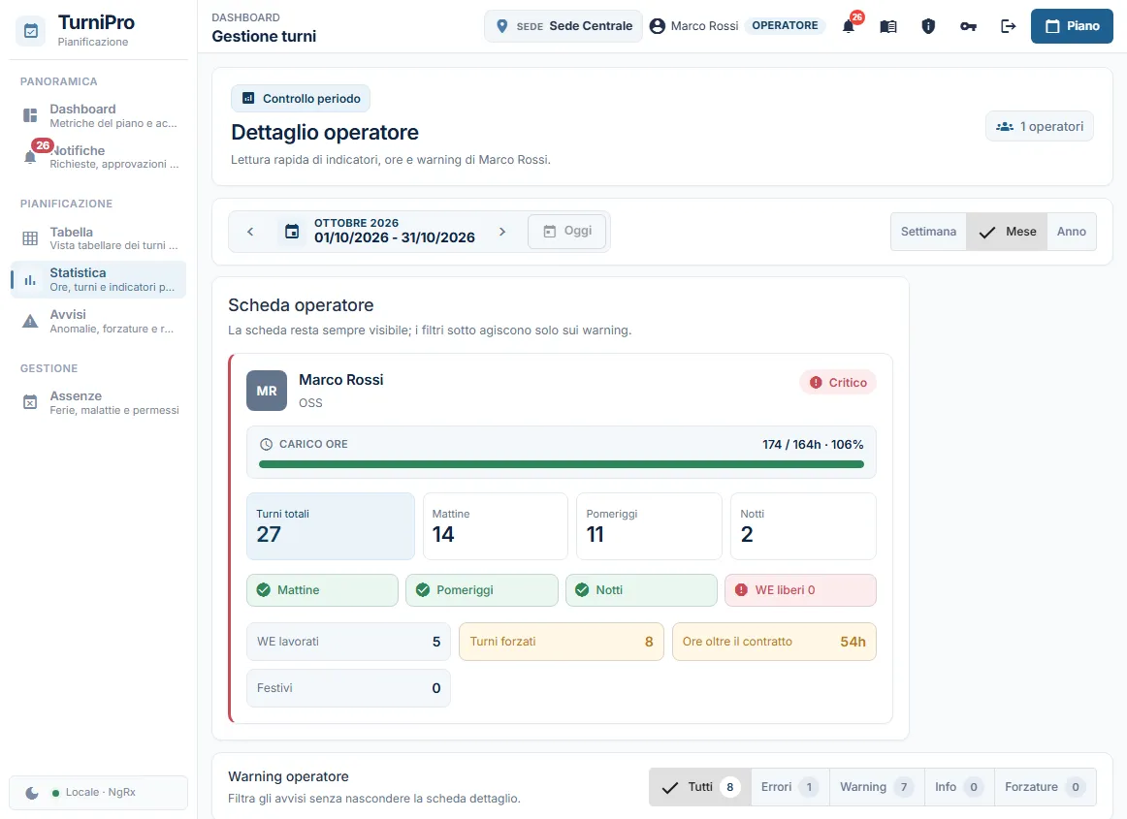Toggle dark mode moon icon
Screen dimensions: 1127x819
[x=32, y=793]
